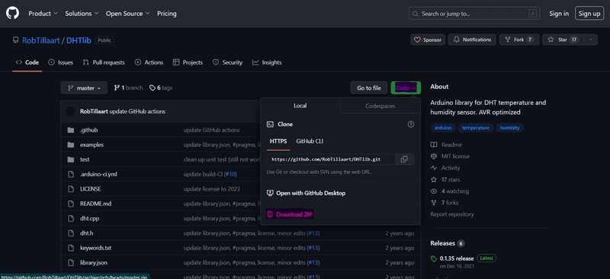Open the star lists dropdown arrow
This screenshot has height=279, width=610.
(x=591, y=40)
